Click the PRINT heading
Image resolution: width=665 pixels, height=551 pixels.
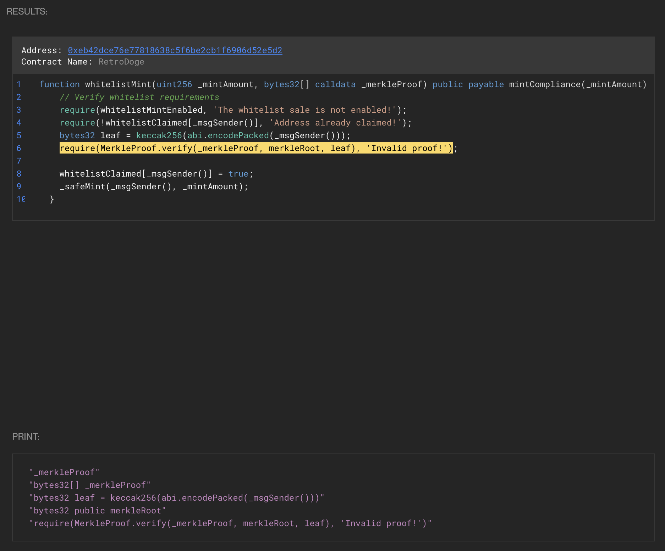click(26, 436)
